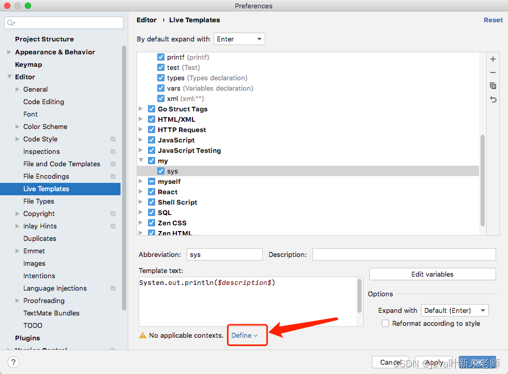Screen dimensions: 508x374
Task: Click into the Template text editor
Action: [248, 301]
